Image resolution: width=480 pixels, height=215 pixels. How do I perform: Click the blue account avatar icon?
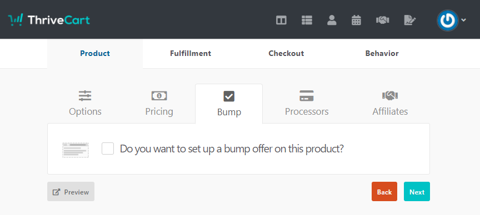tap(448, 20)
